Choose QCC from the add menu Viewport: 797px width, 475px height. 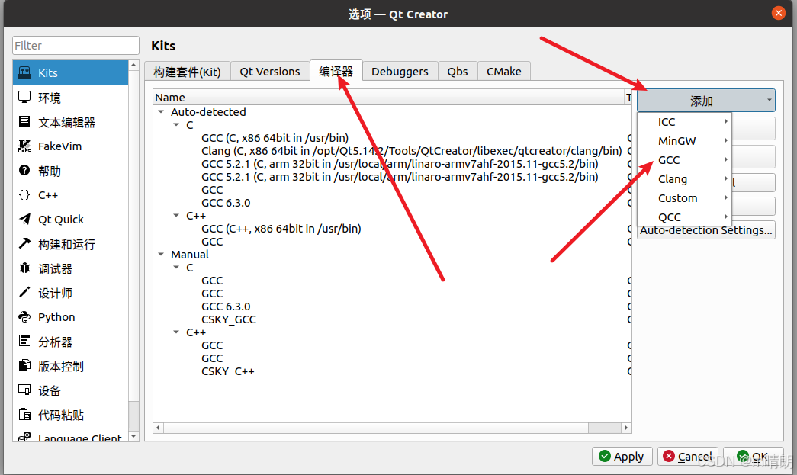pyautogui.click(x=684, y=217)
